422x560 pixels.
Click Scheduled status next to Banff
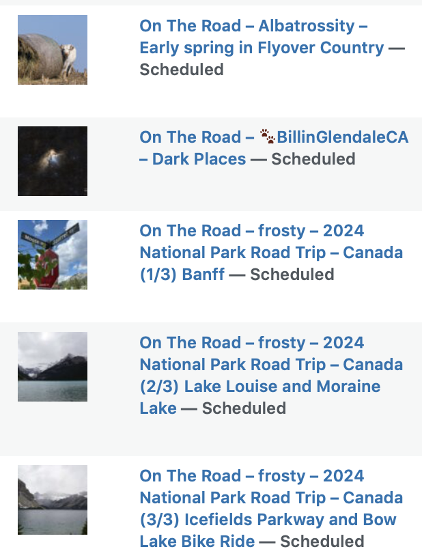coord(292,275)
